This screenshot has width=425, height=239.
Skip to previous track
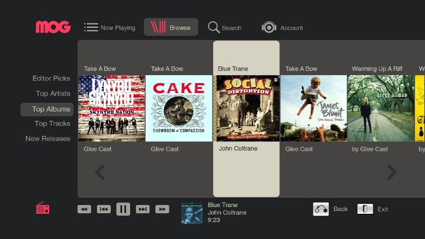click(104, 209)
